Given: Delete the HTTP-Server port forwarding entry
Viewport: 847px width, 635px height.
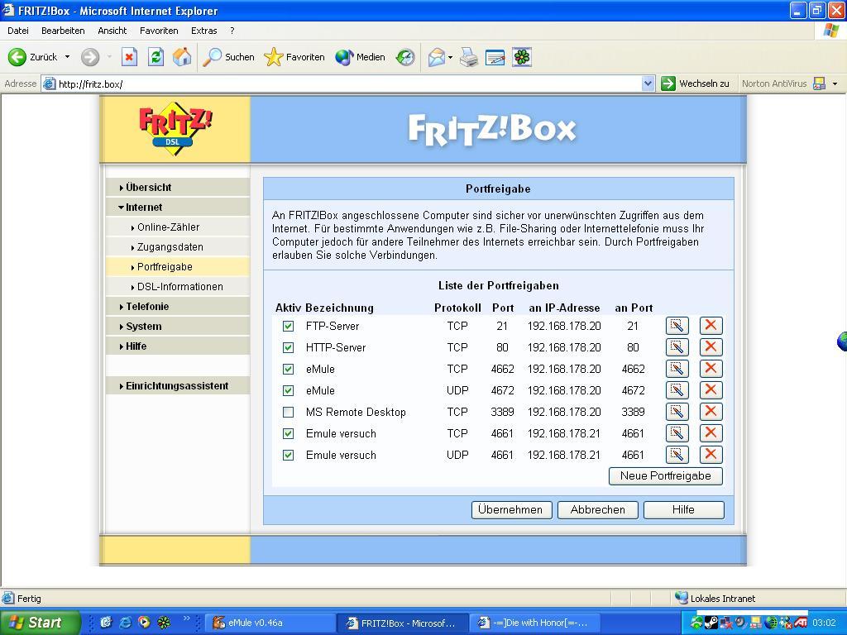Looking at the screenshot, I should [711, 347].
